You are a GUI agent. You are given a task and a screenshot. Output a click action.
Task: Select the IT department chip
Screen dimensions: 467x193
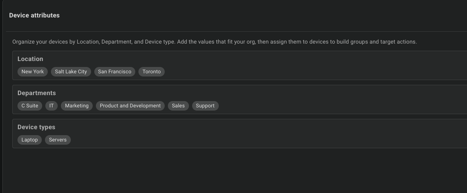click(52, 106)
